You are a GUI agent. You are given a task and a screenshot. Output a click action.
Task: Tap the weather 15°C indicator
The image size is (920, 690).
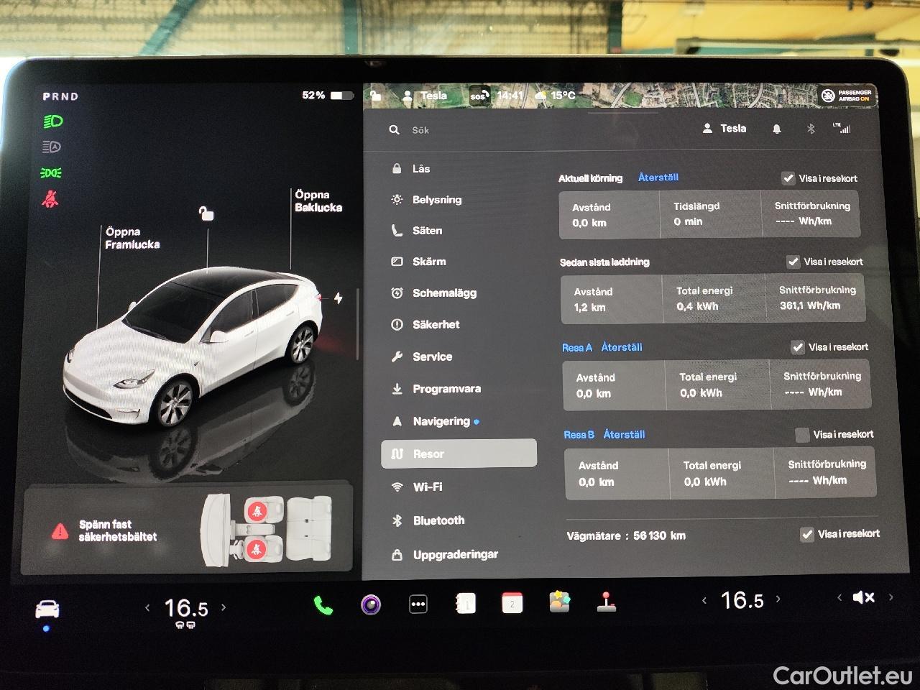[555, 95]
